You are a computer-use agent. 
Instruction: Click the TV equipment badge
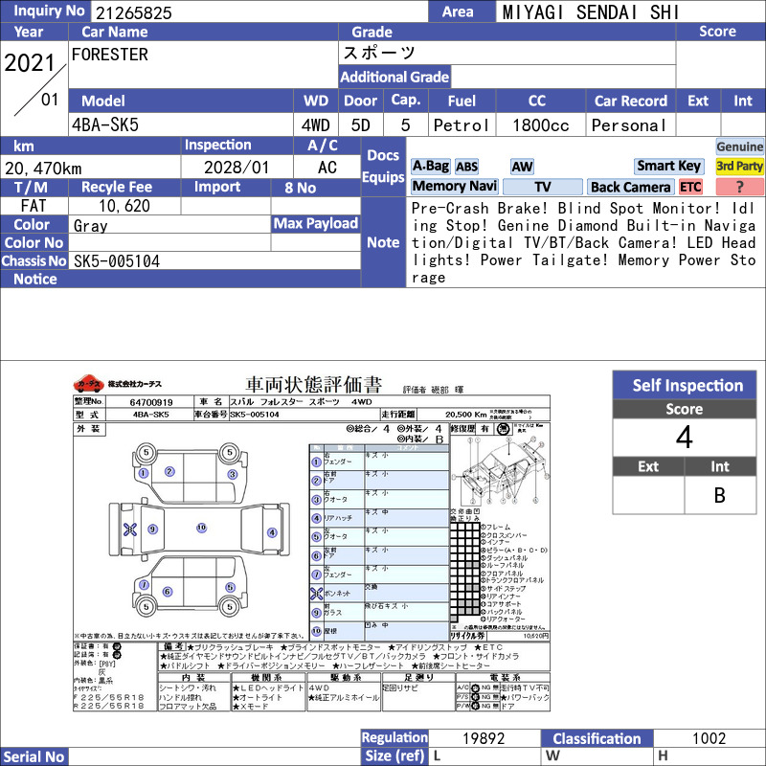[542, 187]
